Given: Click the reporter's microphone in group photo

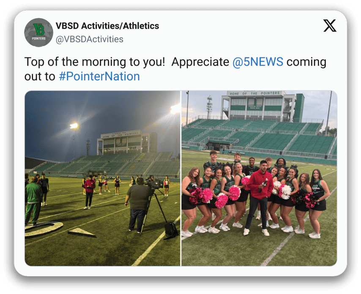Looking at the screenshot, I should [x=264, y=185].
